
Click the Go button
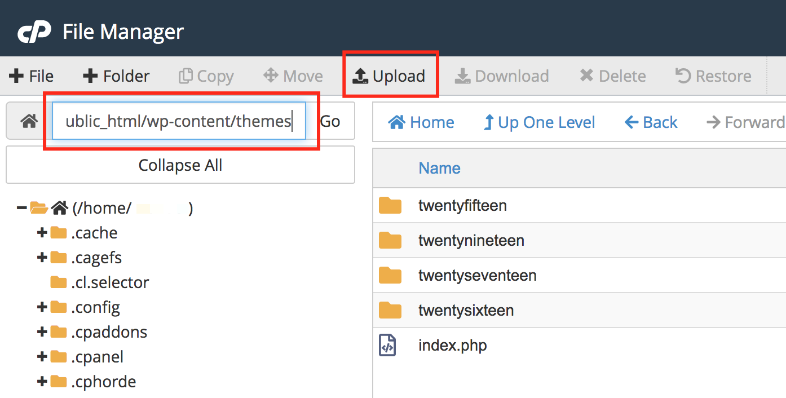click(x=330, y=121)
